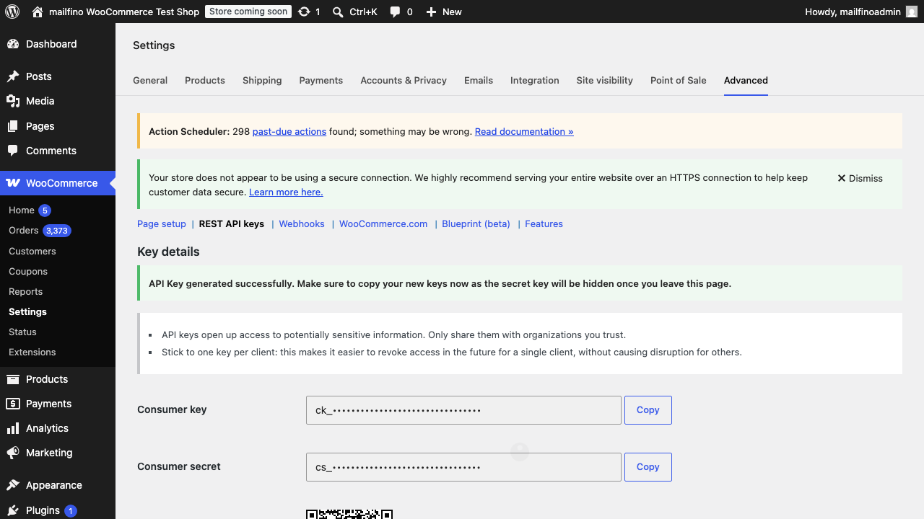Viewport: 924px width, 519px height.
Task: Select the Advanced settings tab
Action: 746,80
